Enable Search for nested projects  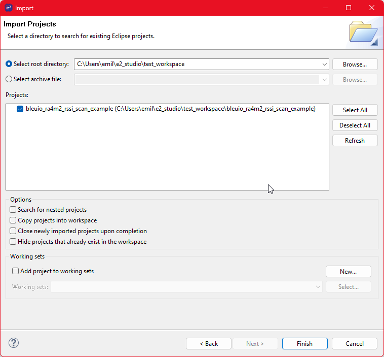(x=13, y=210)
